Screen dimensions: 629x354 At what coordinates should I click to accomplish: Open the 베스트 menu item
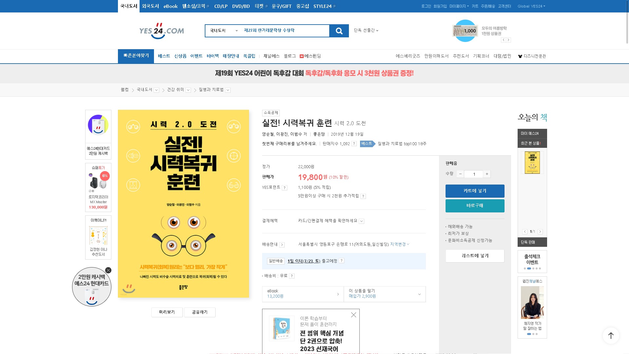[164, 56]
